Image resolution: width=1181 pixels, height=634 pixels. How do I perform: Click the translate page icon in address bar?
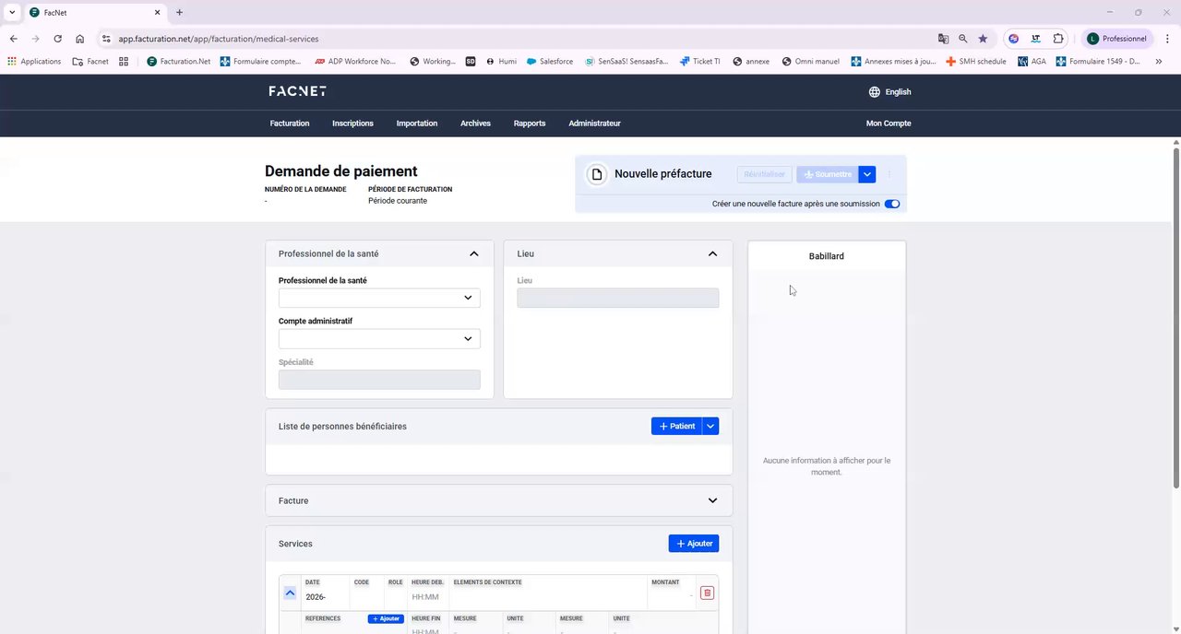[x=943, y=39]
